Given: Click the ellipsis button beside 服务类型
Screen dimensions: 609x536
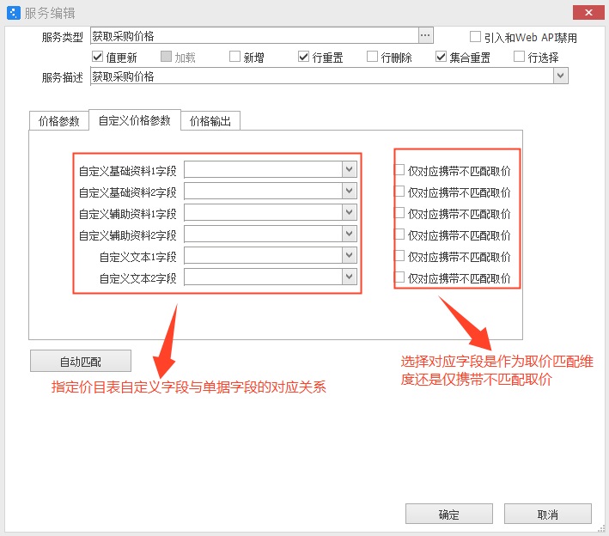Looking at the screenshot, I should [425, 35].
